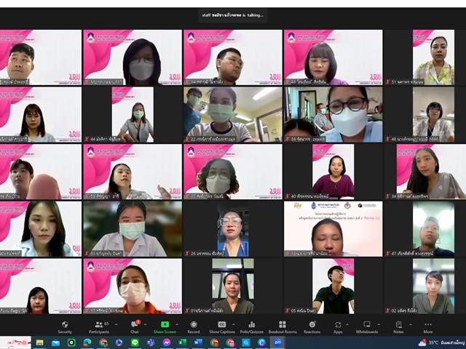Click the green Share Screen button
This screenshot has height=349, width=466.
pyautogui.click(x=165, y=326)
